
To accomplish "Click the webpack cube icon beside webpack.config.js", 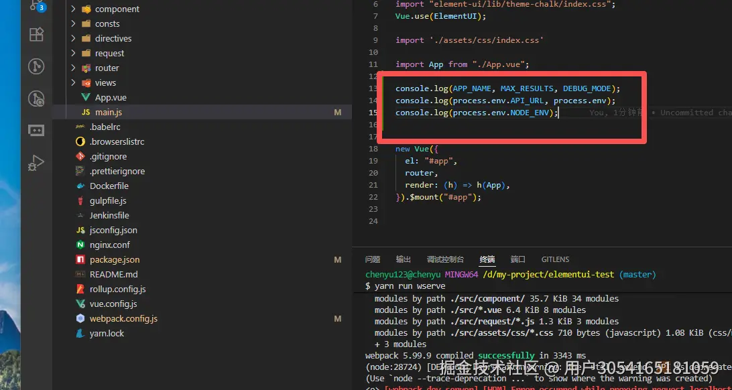I will pyautogui.click(x=80, y=318).
